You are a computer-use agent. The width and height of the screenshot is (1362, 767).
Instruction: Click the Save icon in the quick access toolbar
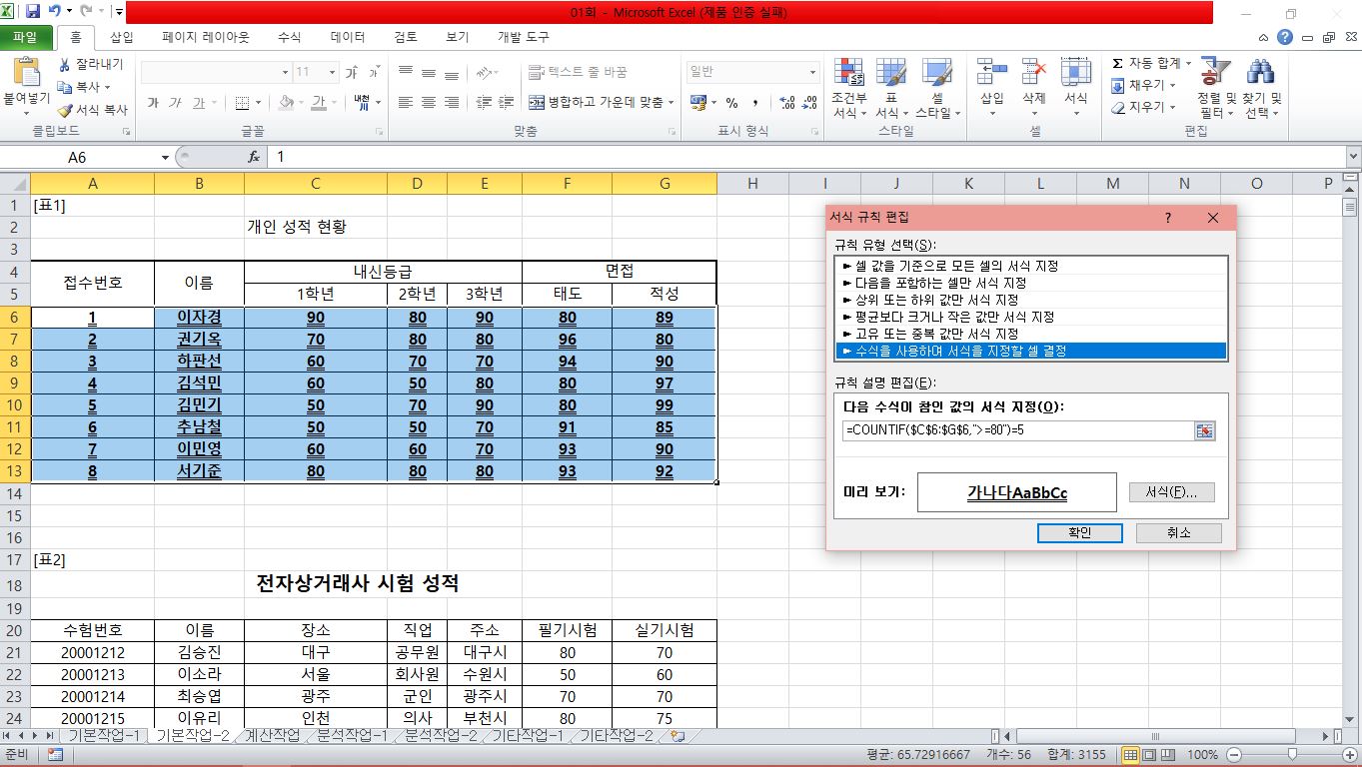[33, 12]
